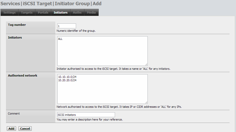Switch to the Targets tab
236x132 pixels.
coord(27,12)
